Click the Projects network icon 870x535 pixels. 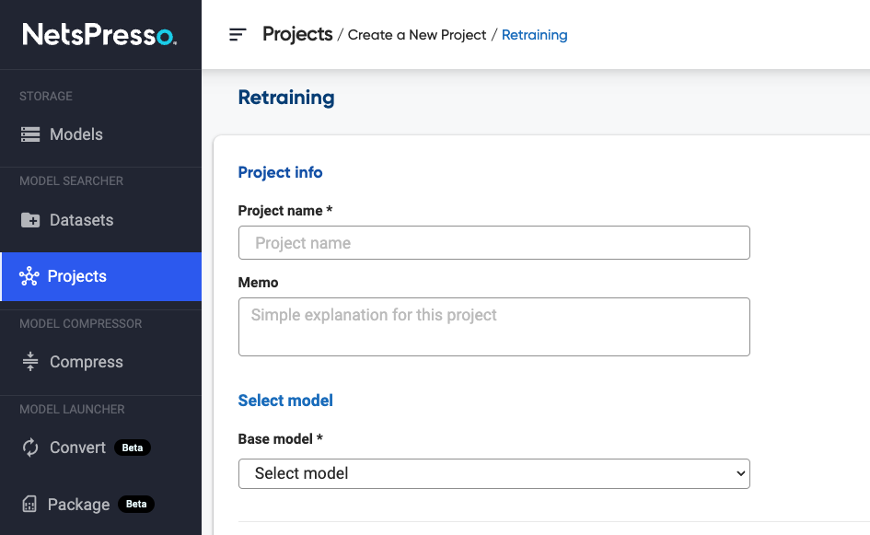pos(29,276)
